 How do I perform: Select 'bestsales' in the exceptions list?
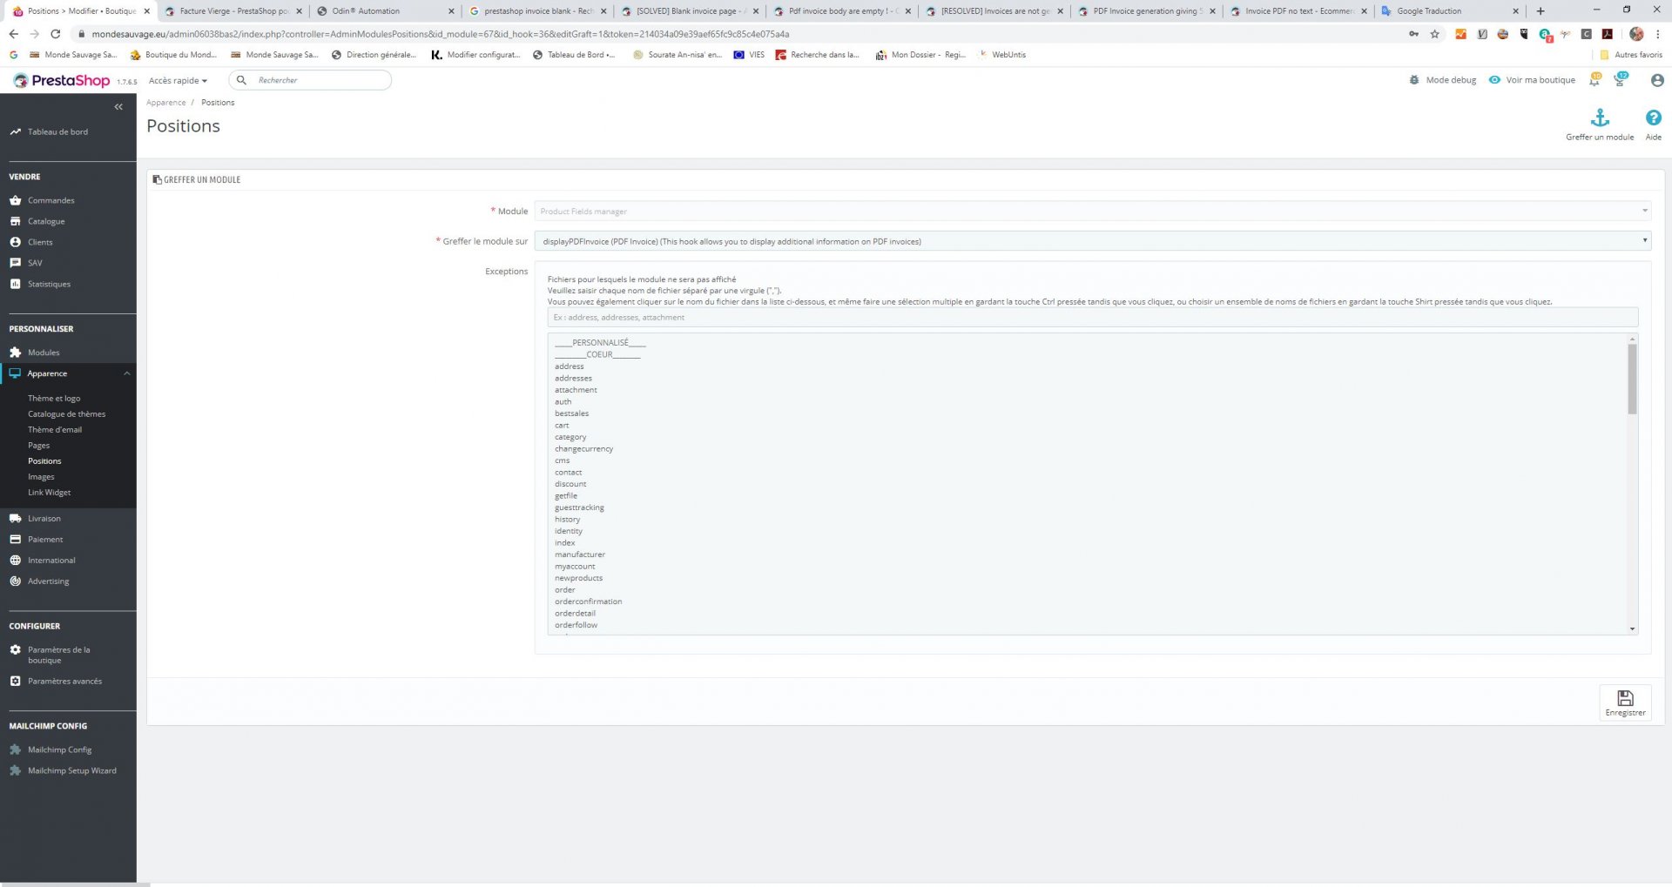[x=571, y=413]
